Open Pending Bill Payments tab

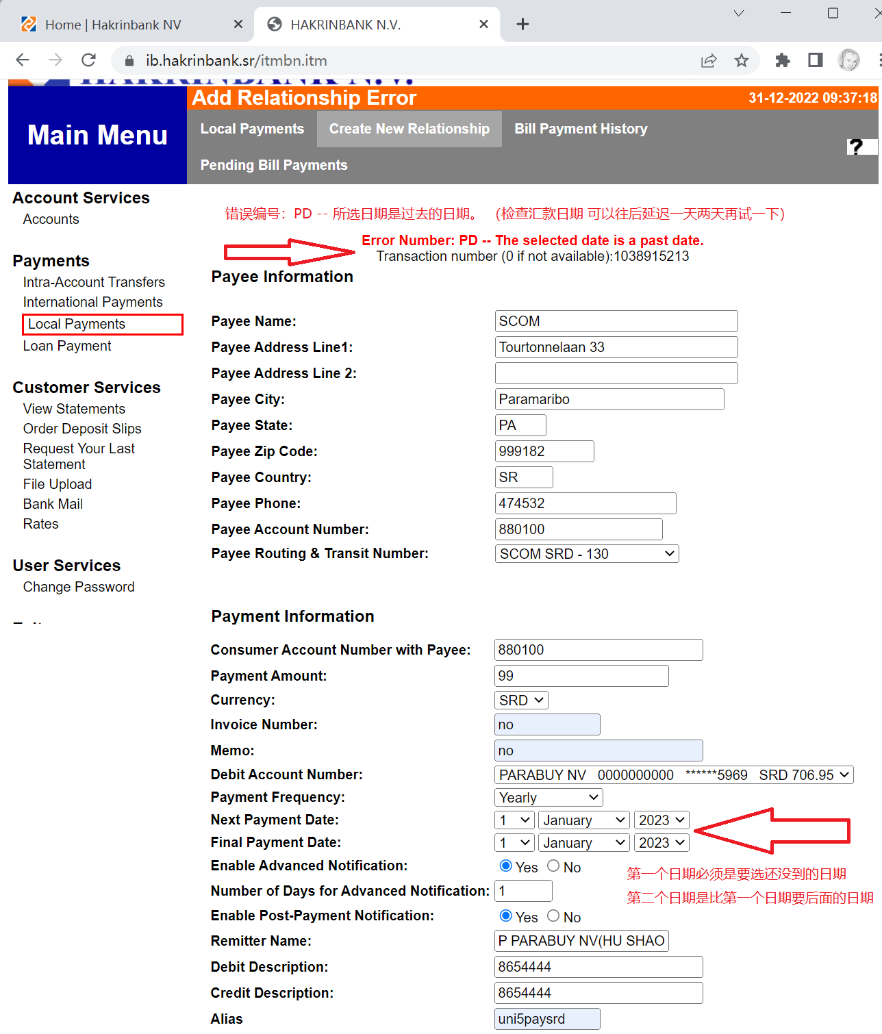tap(274, 165)
